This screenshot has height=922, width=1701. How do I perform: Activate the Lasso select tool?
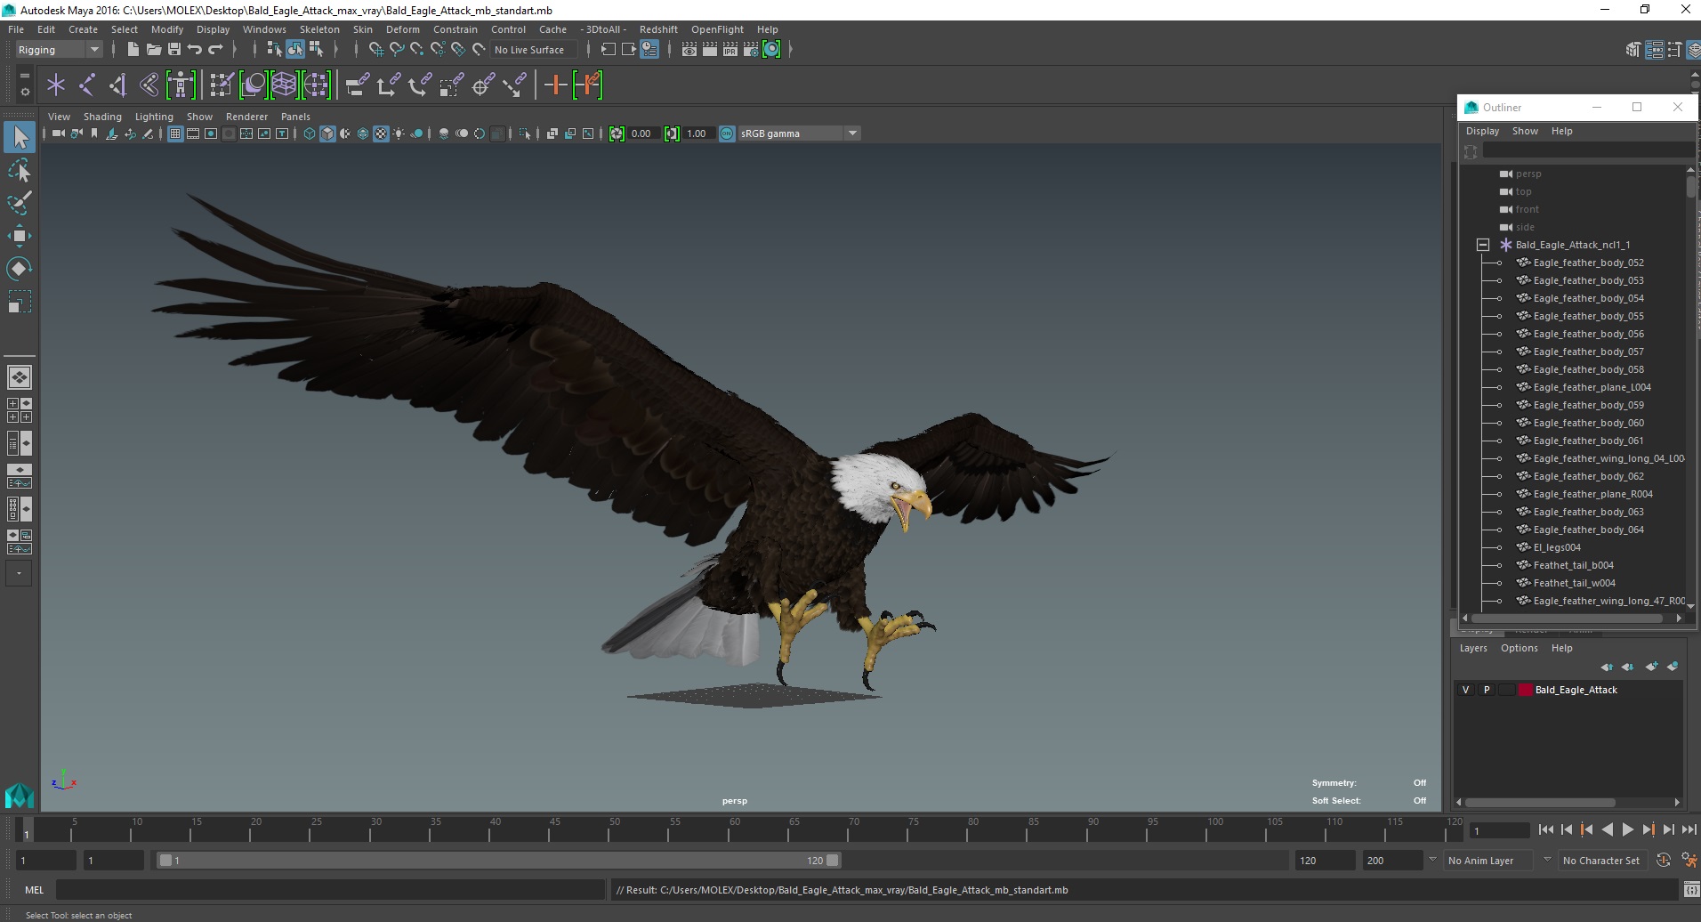point(20,170)
